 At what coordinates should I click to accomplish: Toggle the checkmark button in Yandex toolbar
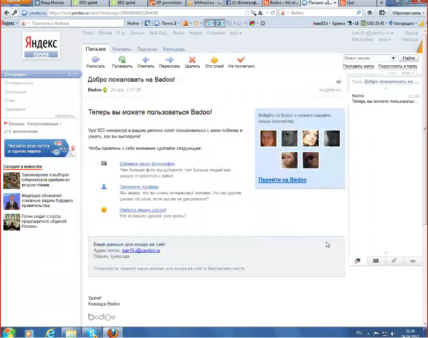209,23
